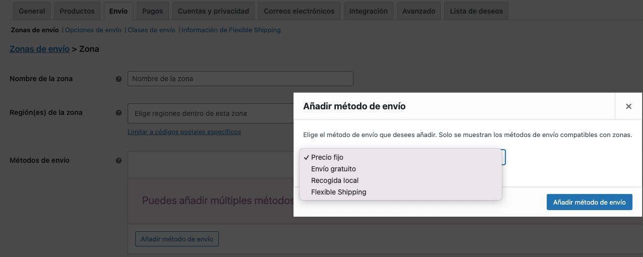643x257 pixels.
Task: Go to Cuentas y privacidad tab
Action: click(213, 11)
